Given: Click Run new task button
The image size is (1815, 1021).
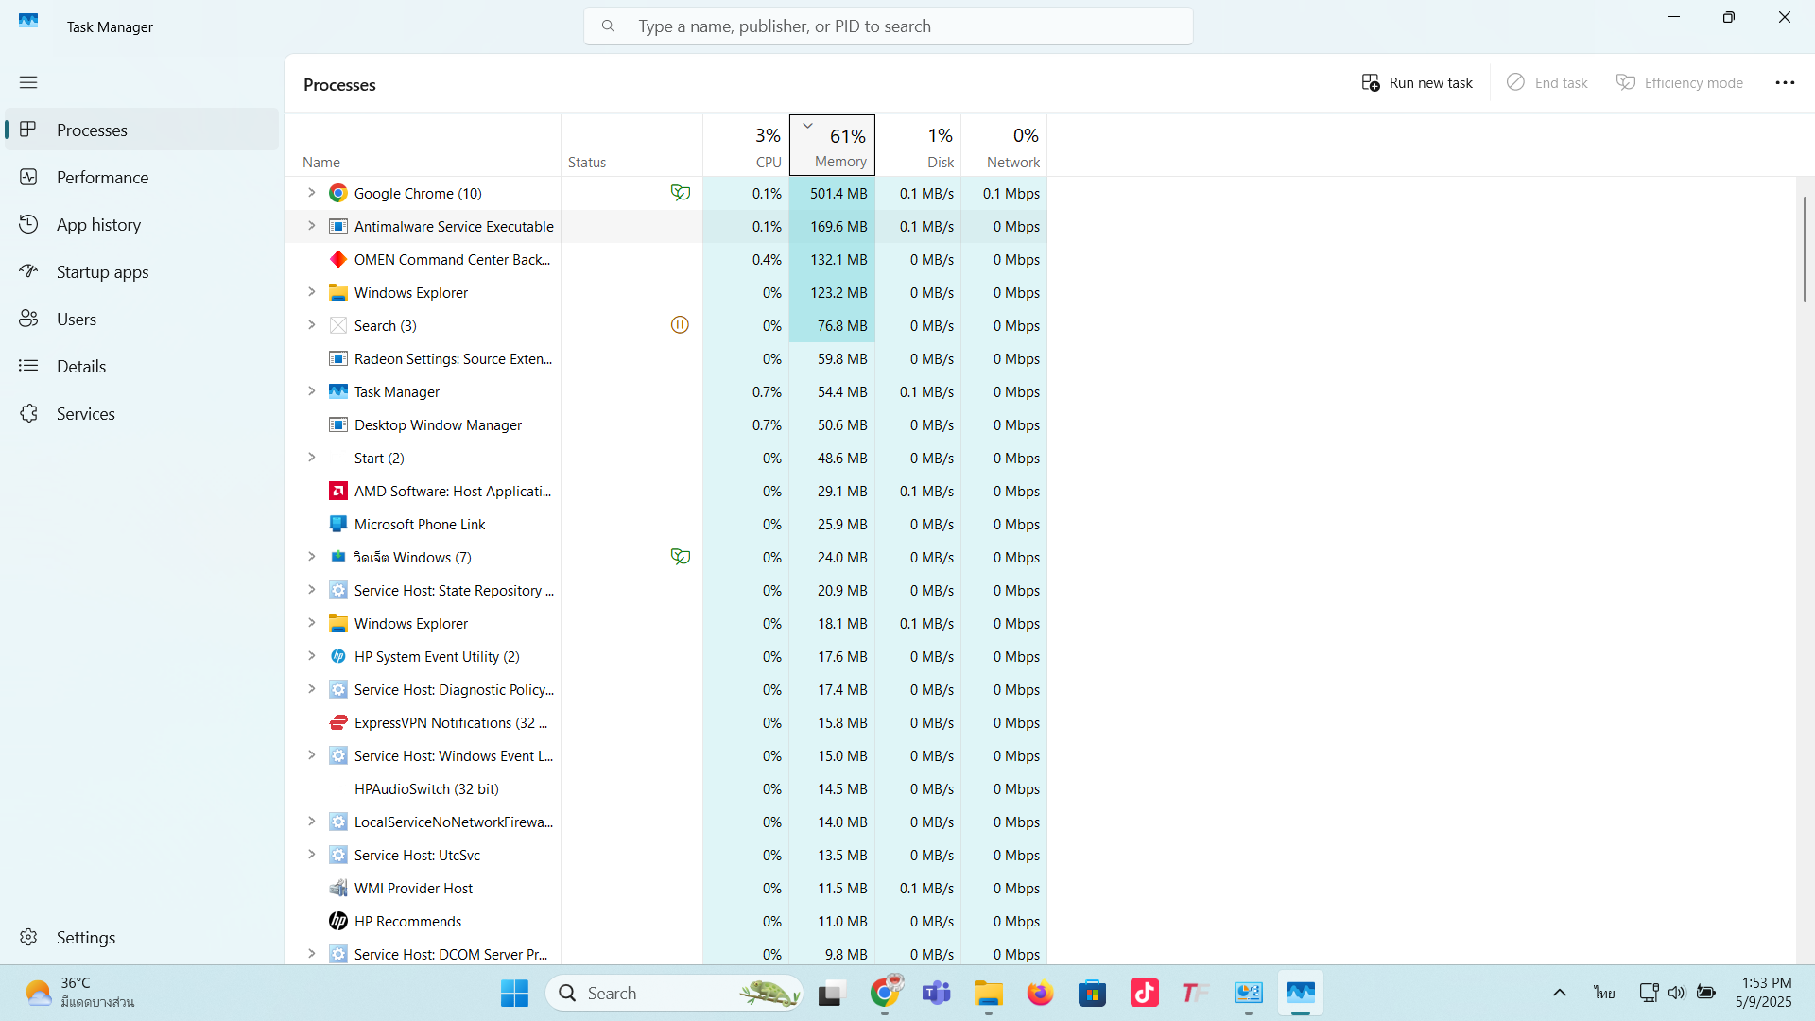Looking at the screenshot, I should tap(1417, 83).
